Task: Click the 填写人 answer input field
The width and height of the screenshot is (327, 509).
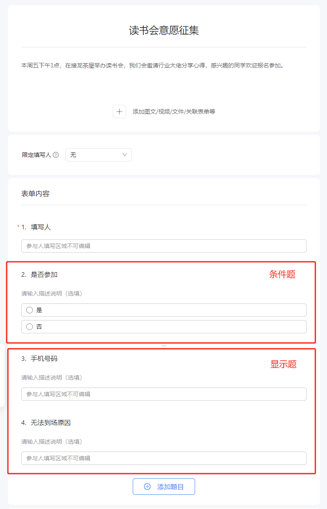Action: (x=164, y=246)
